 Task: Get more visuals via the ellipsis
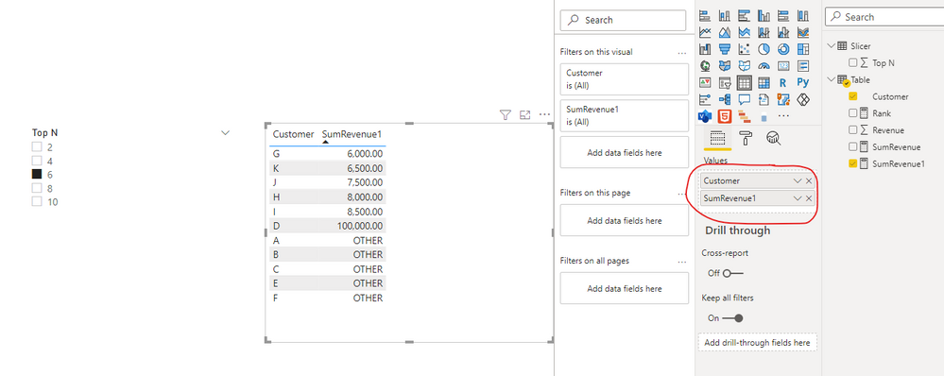[x=783, y=115]
